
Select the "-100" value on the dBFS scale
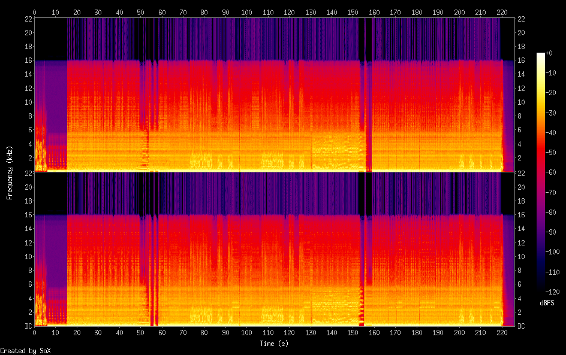tap(552, 252)
